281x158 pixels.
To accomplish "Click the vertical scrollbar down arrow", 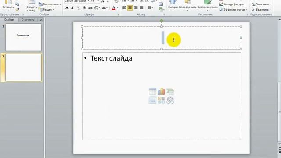I will pyautogui.click(x=279, y=144).
